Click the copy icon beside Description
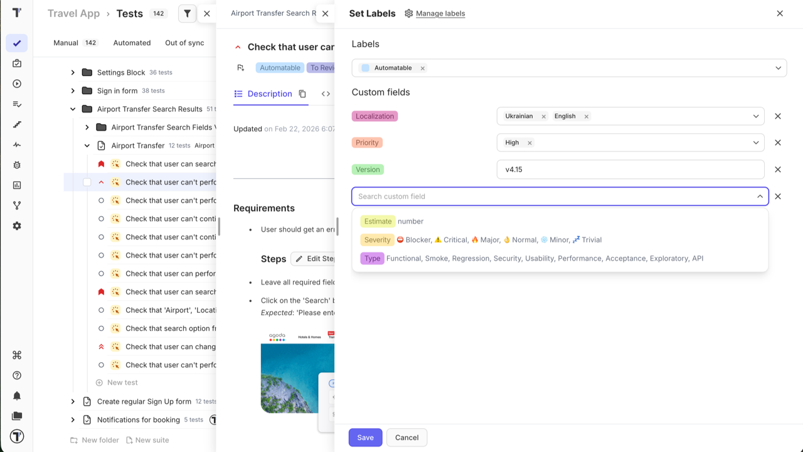This screenshot has width=803, height=452. pyautogui.click(x=302, y=94)
